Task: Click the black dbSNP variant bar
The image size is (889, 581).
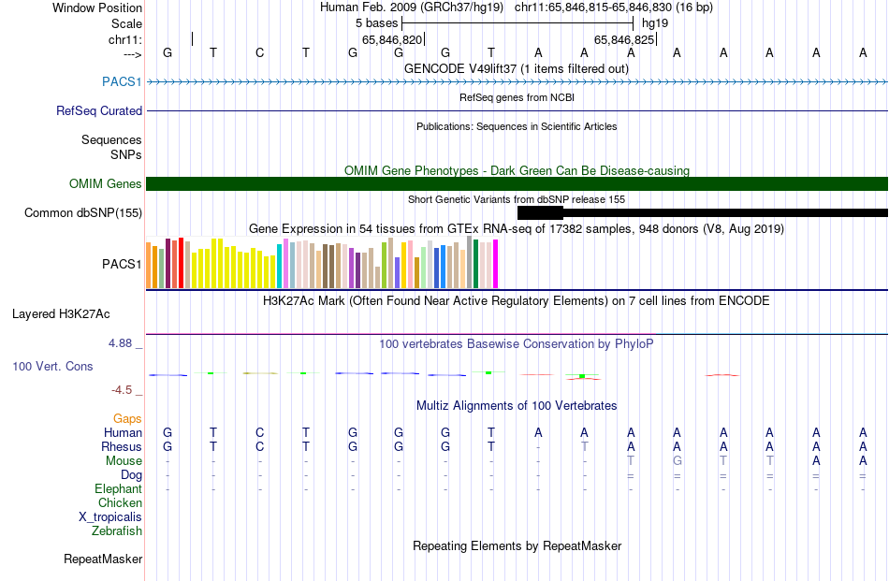Action: coord(703,212)
